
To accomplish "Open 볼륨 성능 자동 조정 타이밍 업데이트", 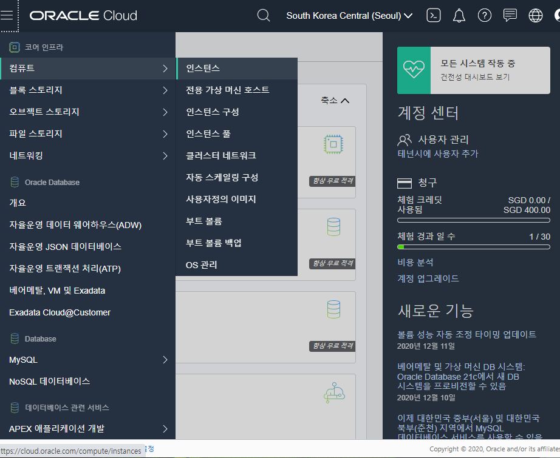I will pos(466,334).
